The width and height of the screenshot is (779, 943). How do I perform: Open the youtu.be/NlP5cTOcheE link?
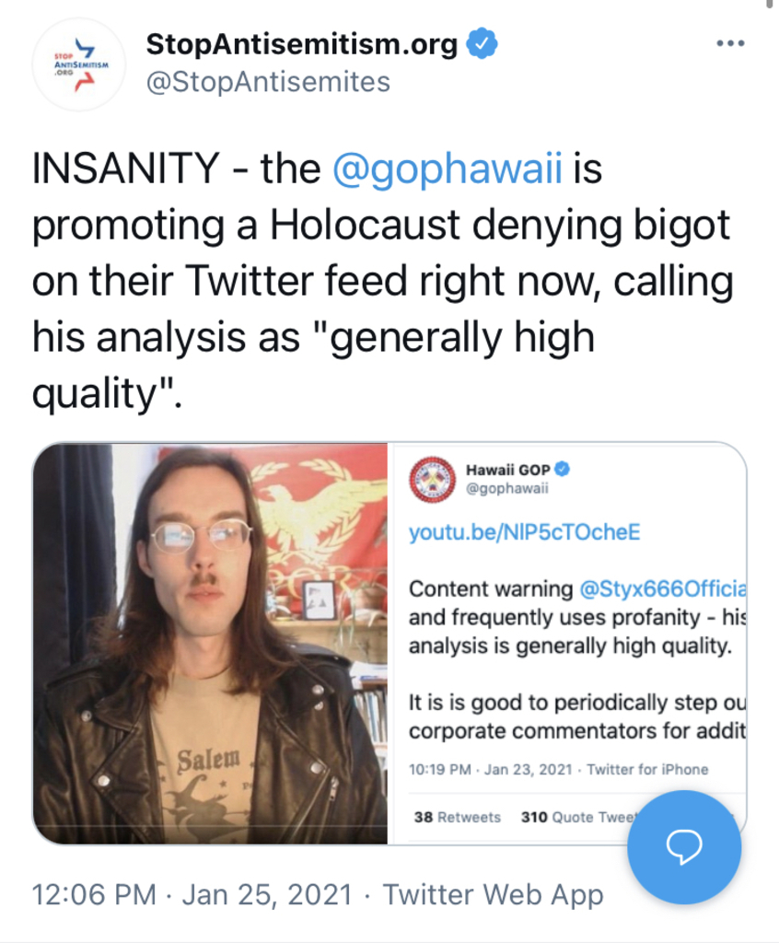pyautogui.click(x=524, y=532)
